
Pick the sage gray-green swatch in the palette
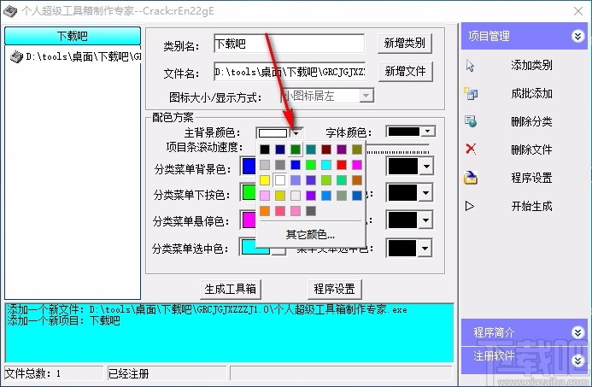(342, 195)
